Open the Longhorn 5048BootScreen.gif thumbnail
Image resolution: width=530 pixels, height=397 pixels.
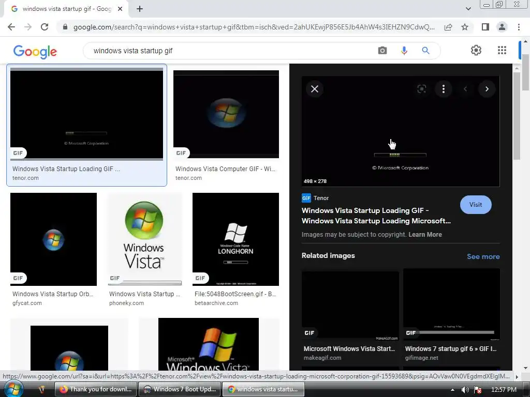click(x=235, y=239)
